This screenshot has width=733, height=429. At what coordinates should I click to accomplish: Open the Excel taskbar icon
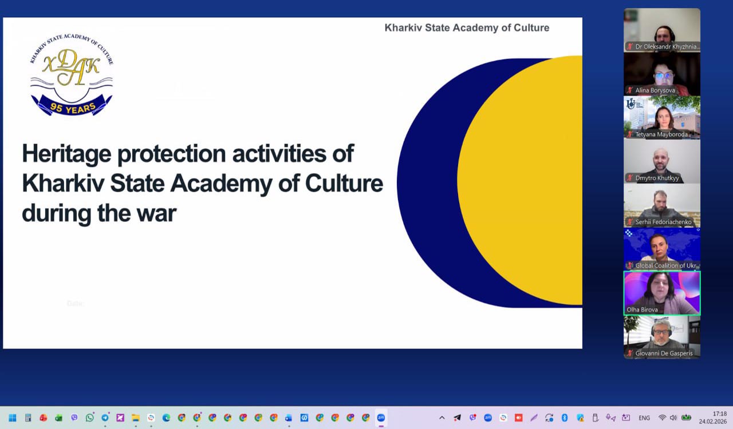click(x=58, y=418)
